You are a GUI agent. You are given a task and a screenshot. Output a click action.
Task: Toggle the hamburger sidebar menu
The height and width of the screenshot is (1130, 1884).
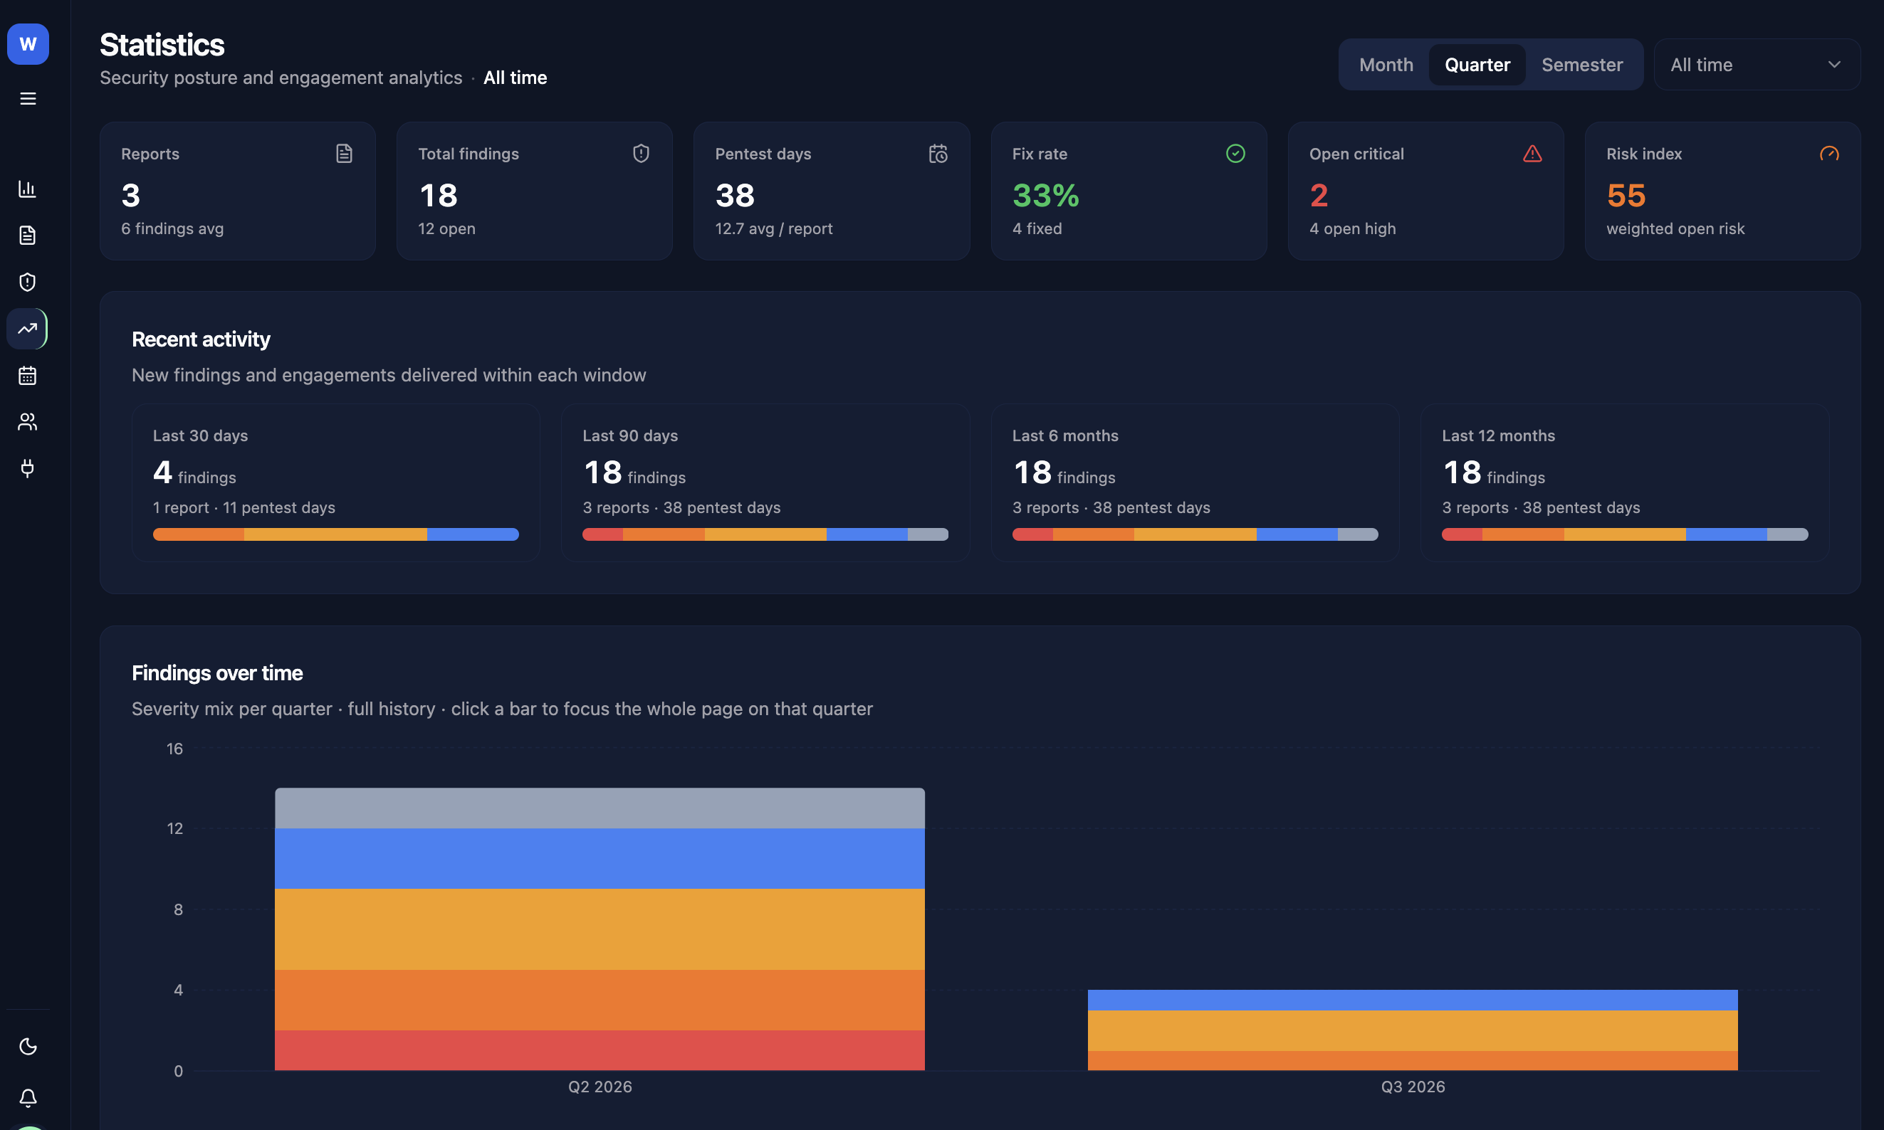[x=28, y=99]
